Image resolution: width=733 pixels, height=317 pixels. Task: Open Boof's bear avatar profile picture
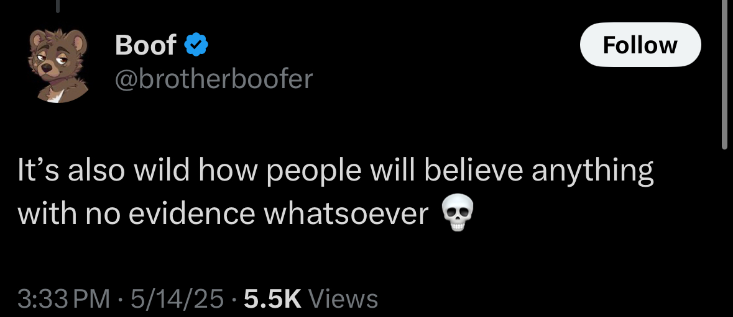[x=58, y=65]
